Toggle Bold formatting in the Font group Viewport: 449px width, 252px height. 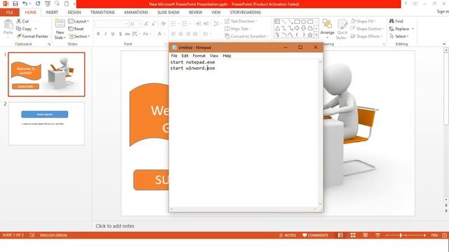click(98, 34)
